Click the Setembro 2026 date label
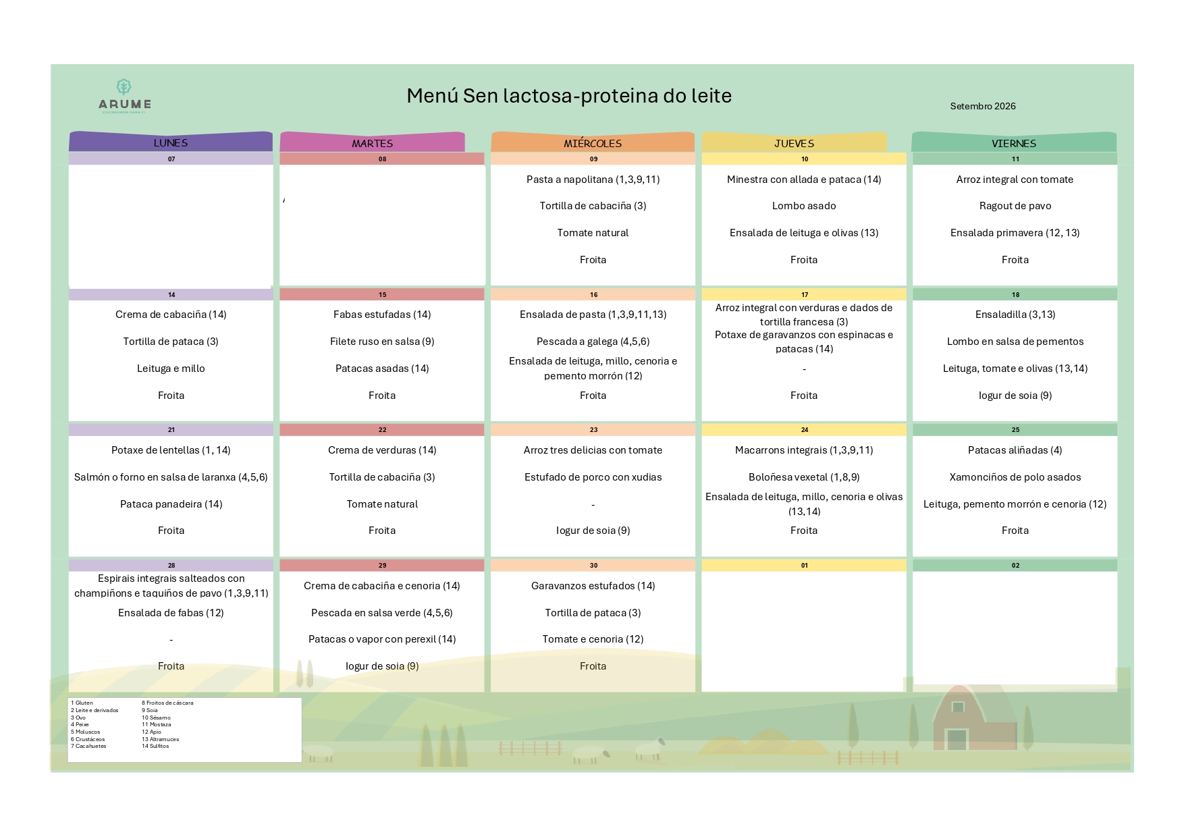Screen dimensions: 1184x837 pyautogui.click(x=983, y=106)
